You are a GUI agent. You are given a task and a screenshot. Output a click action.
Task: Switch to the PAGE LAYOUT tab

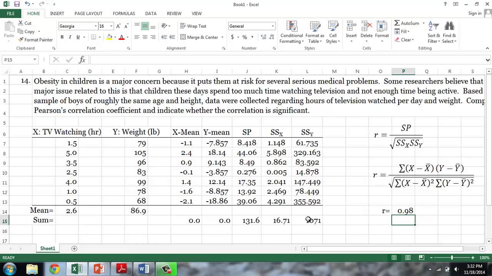coord(88,13)
